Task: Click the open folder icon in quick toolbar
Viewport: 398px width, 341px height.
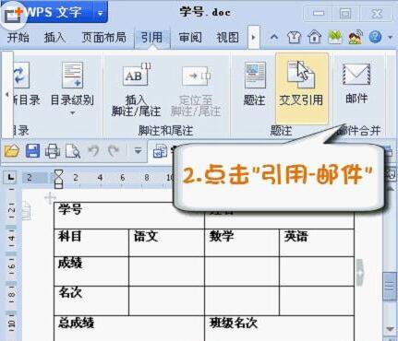Action: point(12,151)
